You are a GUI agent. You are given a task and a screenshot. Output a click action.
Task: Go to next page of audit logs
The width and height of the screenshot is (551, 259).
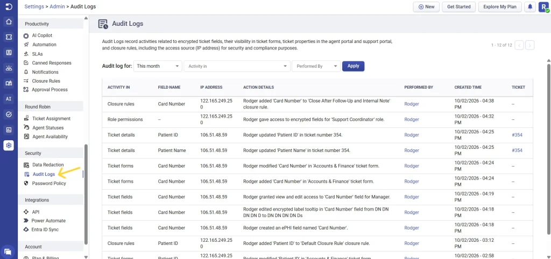(530, 45)
